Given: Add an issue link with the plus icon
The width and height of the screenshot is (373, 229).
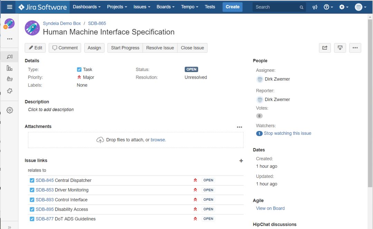Looking at the screenshot, I should pyautogui.click(x=241, y=161).
